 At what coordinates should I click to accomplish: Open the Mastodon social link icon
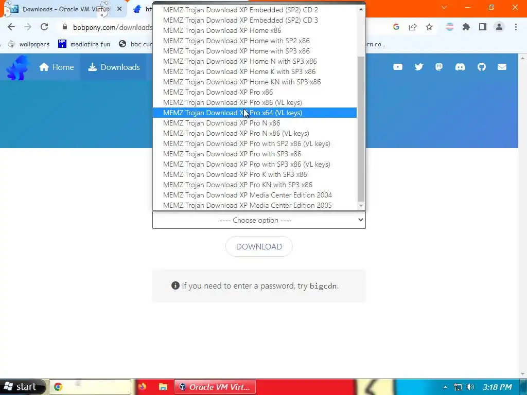(439, 67)
